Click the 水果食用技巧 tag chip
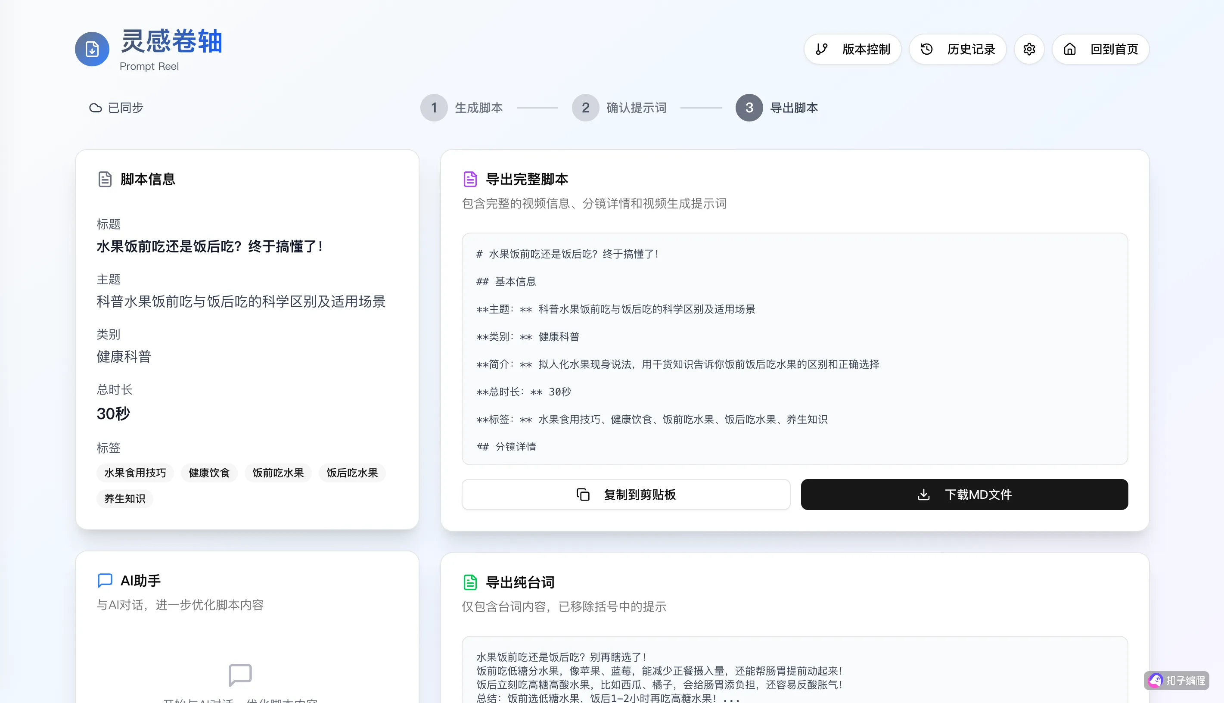 coord(135,473)
